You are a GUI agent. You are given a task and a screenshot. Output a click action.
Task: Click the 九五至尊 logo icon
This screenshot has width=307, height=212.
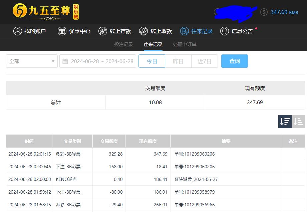pos(20,11)
